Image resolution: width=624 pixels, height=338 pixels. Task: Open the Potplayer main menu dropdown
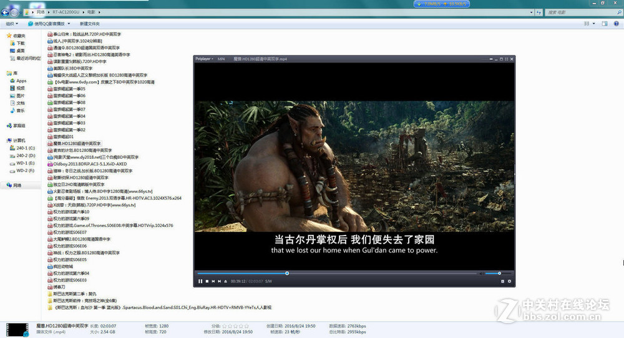pyautogui.click(x=204, y=59)
